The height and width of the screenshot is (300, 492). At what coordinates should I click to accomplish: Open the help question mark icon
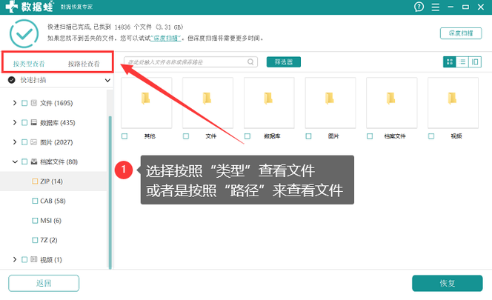tap(419, 7)
